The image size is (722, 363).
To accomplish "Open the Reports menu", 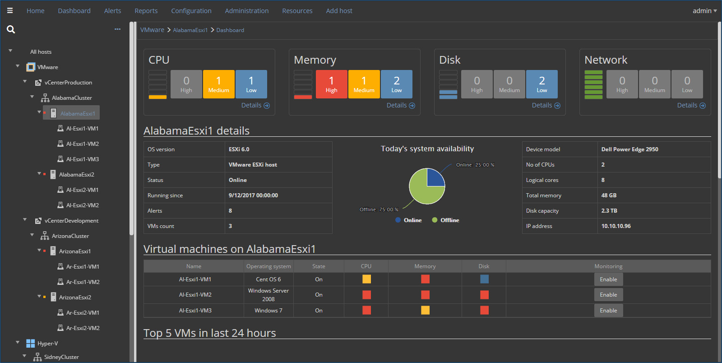I will coord(146,11).
